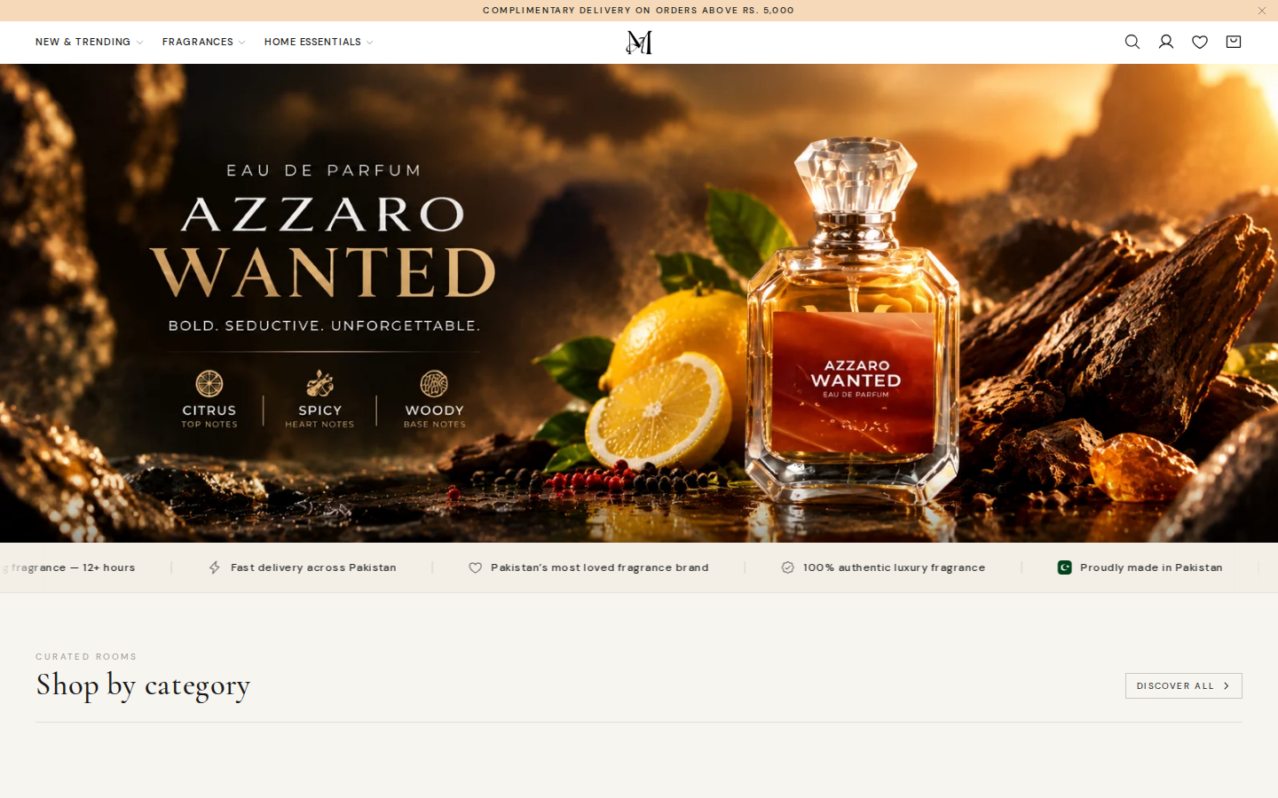Click 'Curated Rooms' label
The image size is (1278, 798).
86,657
